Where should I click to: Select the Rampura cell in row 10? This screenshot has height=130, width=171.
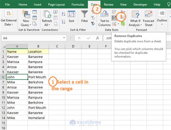click(38, 97)
